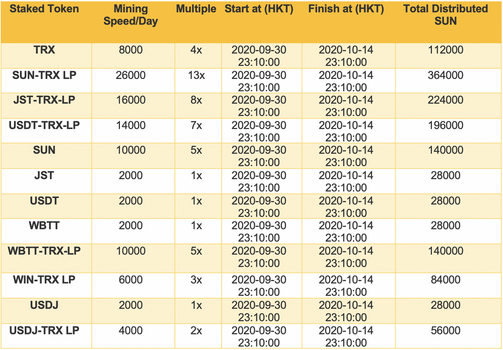Click the WIN-TRX LP token cell
The image size is (503, 350).
(x=44, y=280)
